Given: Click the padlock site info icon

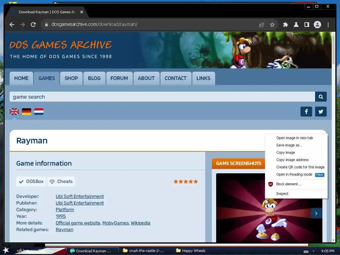Looking at the screenshot, I should 46,25.
